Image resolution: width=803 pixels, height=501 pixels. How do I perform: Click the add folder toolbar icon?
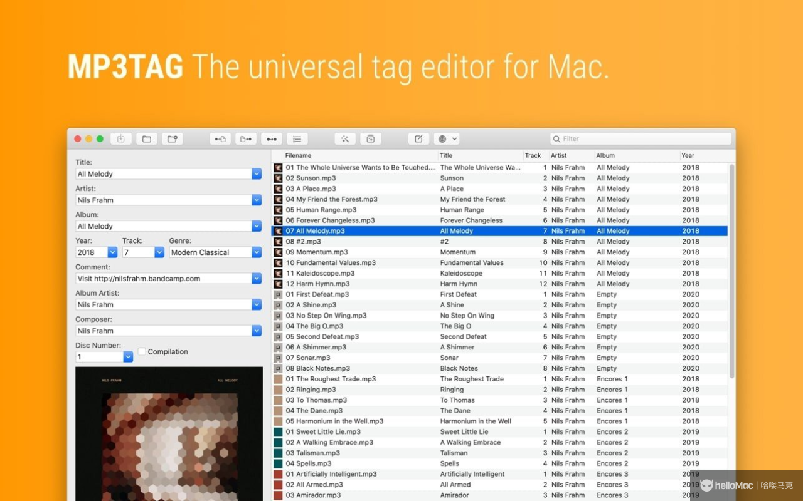point(172,138)
